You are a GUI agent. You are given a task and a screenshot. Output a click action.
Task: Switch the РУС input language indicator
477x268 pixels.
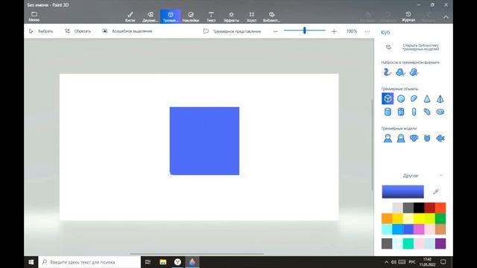pos(412,262)
